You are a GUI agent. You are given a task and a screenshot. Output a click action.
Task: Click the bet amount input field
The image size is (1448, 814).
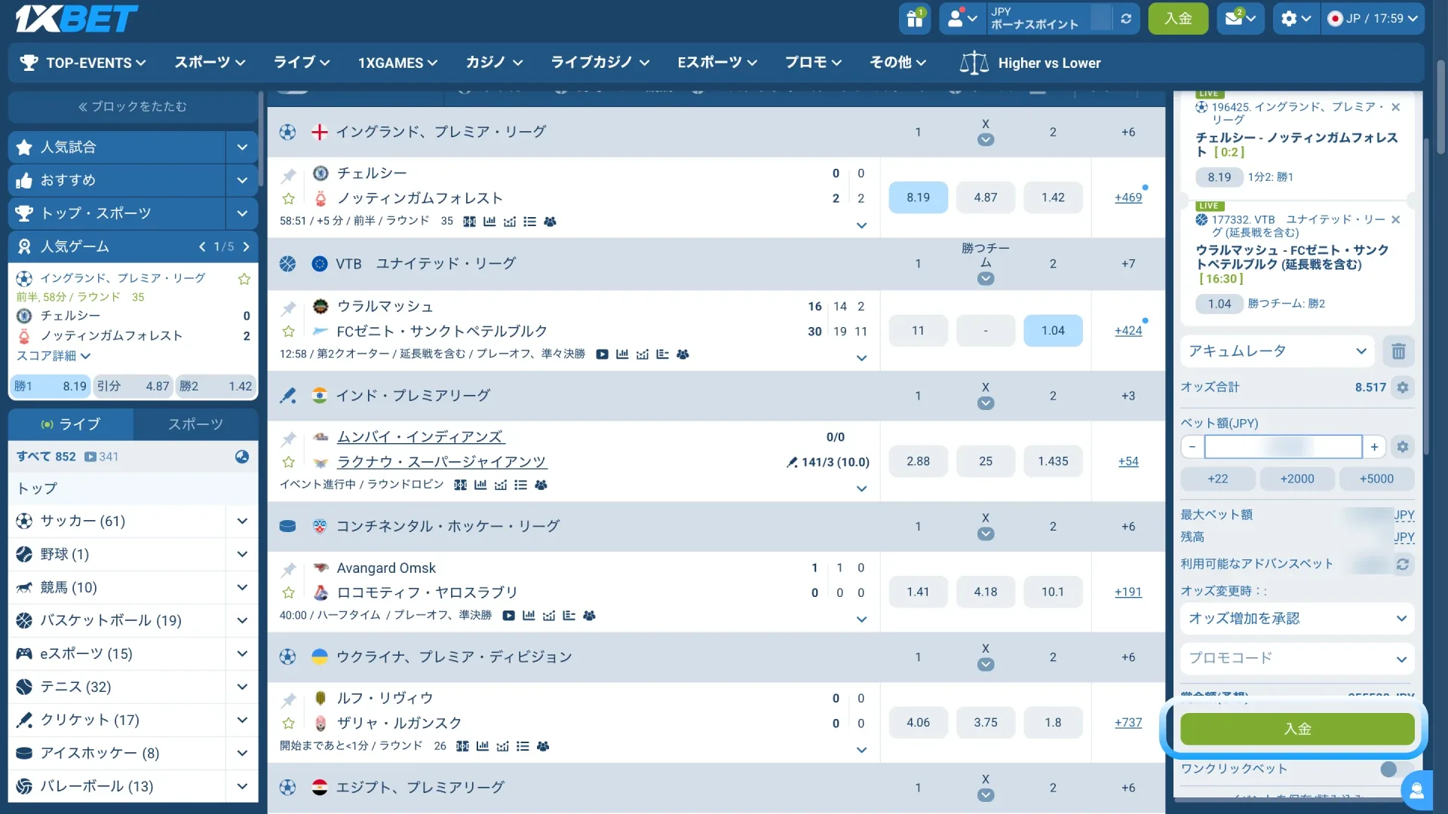(1283, 447)
